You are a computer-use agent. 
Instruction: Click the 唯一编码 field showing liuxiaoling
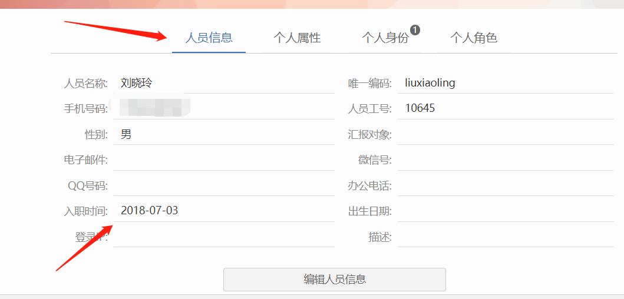pyautogui.click(x=507, y=84)
